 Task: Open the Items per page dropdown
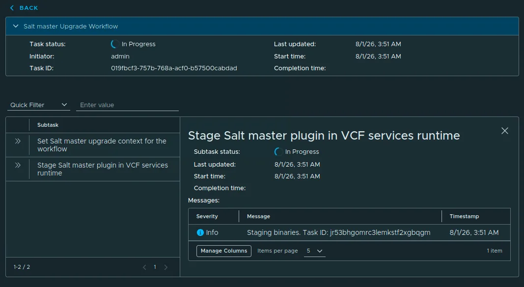pyautogui.click(x=314, y=251)
